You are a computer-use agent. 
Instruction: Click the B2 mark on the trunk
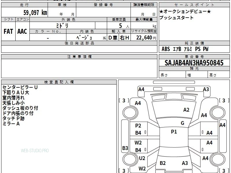[x=163, y=163]
